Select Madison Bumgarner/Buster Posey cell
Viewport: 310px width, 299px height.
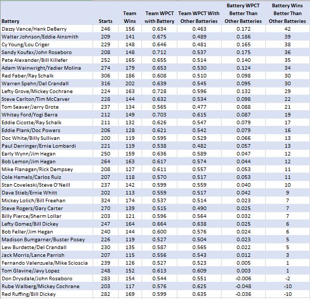click(46, 240)
